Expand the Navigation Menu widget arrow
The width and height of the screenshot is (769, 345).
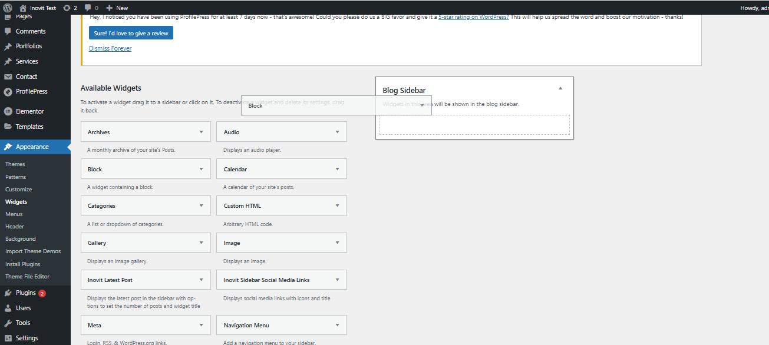coord(338,325)
